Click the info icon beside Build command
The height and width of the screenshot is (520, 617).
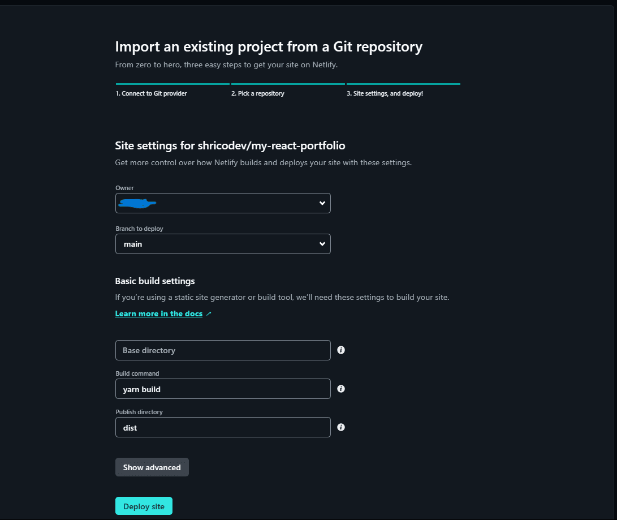pyautogui.click(x=341, y=389)
